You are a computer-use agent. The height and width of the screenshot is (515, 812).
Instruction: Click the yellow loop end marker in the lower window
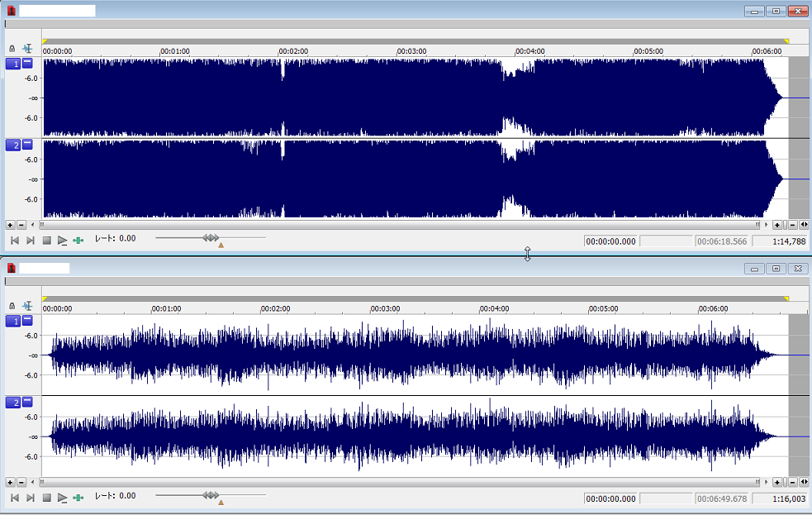point(786,299)
